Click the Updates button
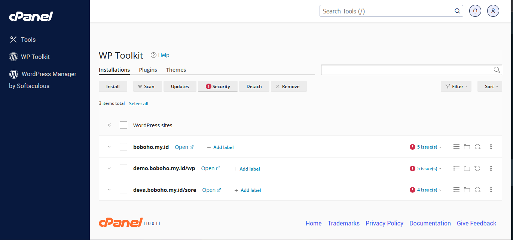 (x=180, y=86)
